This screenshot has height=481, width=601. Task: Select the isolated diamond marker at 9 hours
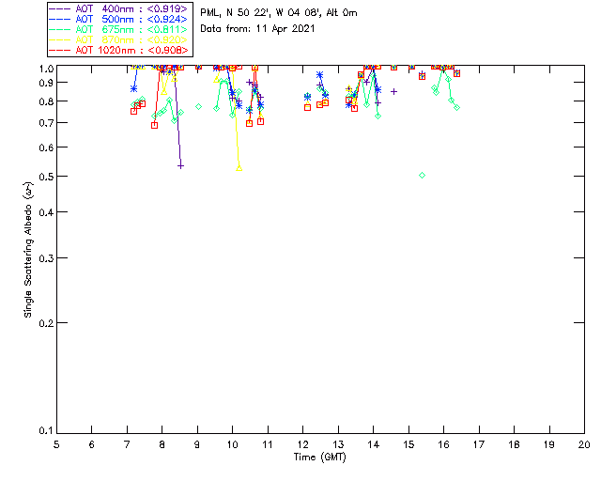pyautogui.click(x=198, y=106)
